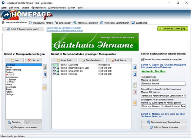Click Menüpunkt: Das Haus link
The height and width of the screenshot is (138, 191).
pyautogui.click(x=153, y=71)
